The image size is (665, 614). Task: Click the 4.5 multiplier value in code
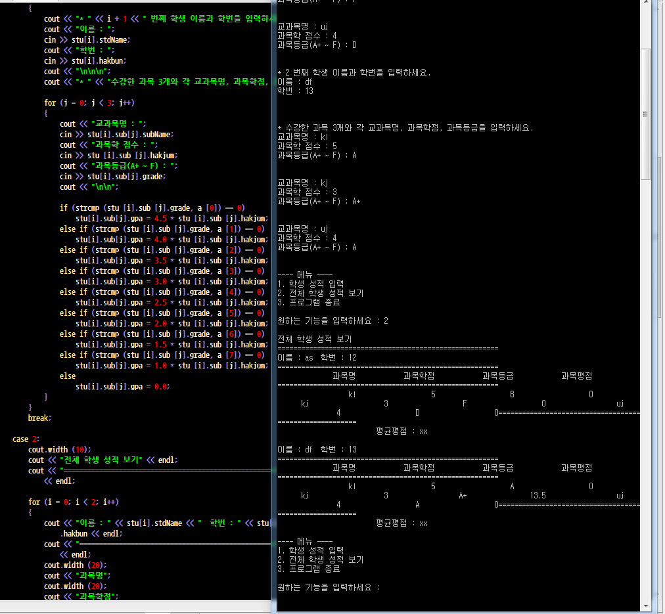click(x=160, y=218)
